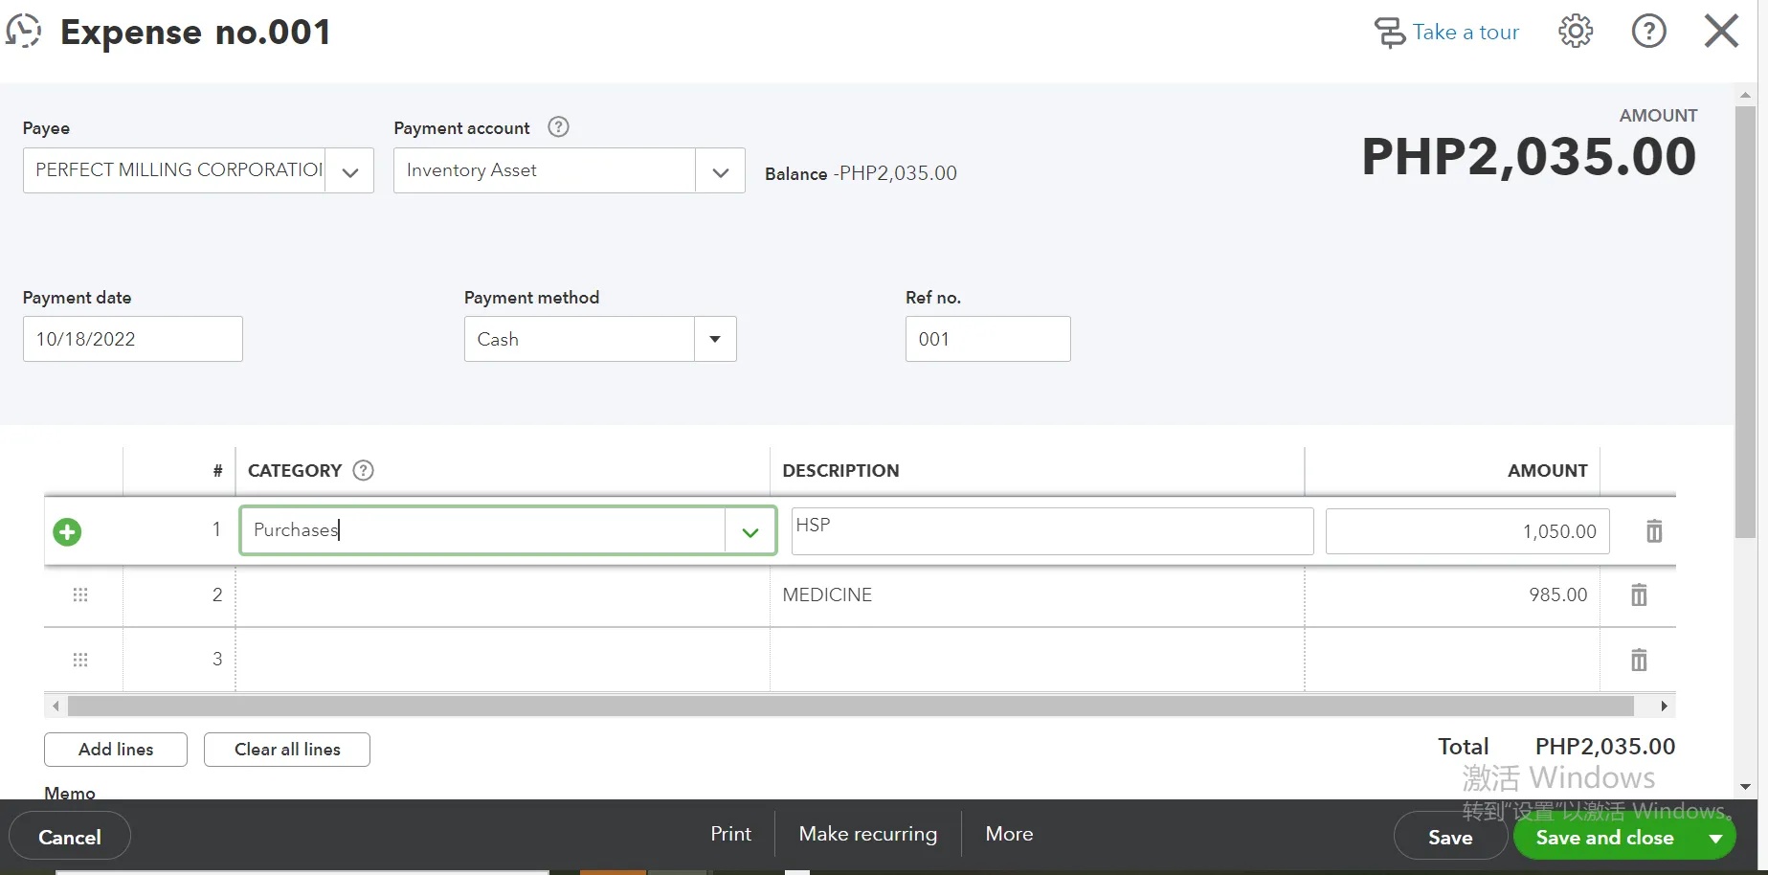This screenshot has height=875, width=1768.
Task: Click the drag handle on line 3
Action: (80, 660)
